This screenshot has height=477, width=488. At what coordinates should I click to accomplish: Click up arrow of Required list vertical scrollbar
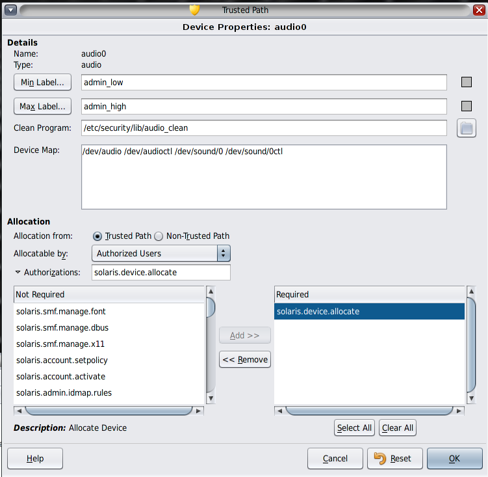471,292
